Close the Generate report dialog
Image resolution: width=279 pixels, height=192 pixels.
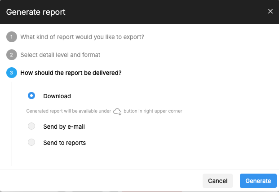270,11
